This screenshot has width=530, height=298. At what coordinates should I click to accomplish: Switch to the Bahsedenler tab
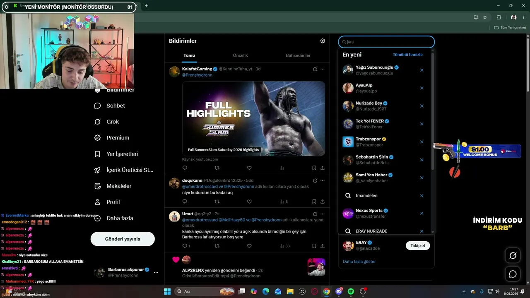pos(298,55)
